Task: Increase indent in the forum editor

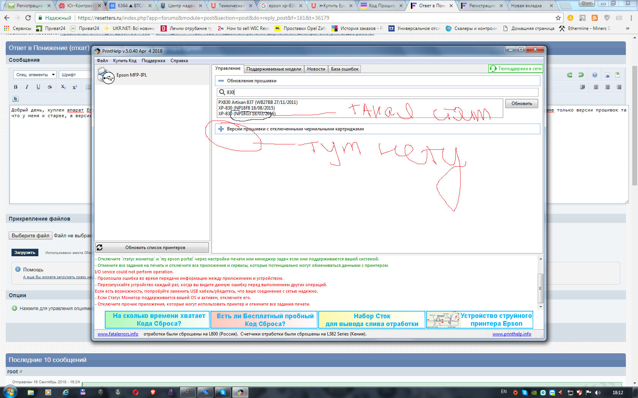Action: [x=583, y=87]
